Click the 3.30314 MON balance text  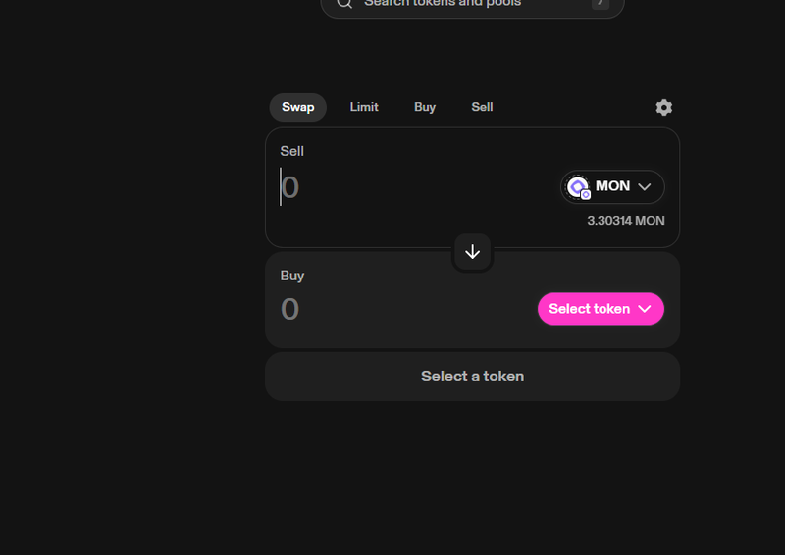click(x=626, y=221)
